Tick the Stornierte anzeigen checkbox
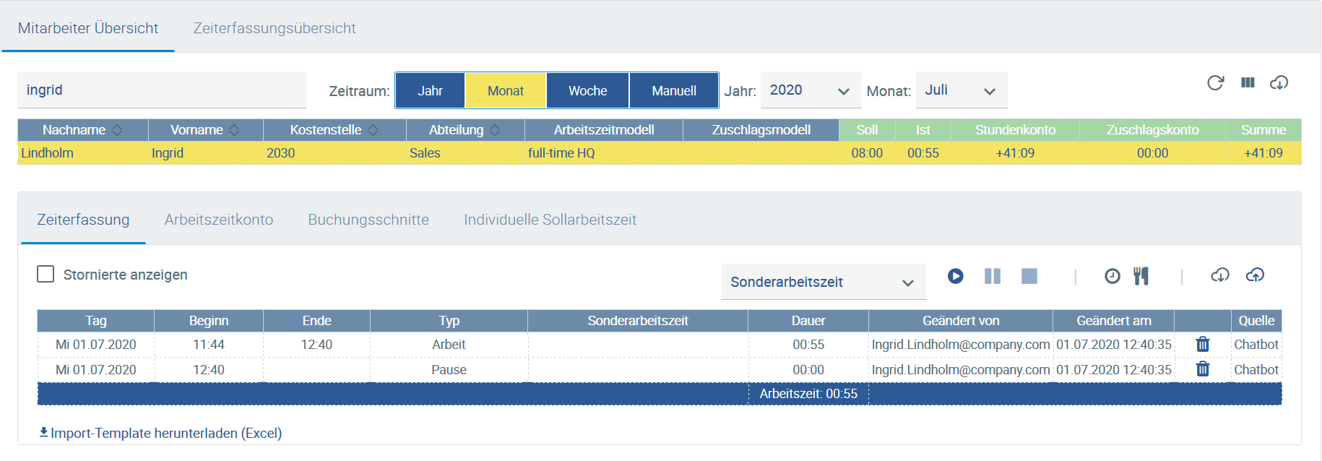1322x461 pixels. [x=46, y=274]
